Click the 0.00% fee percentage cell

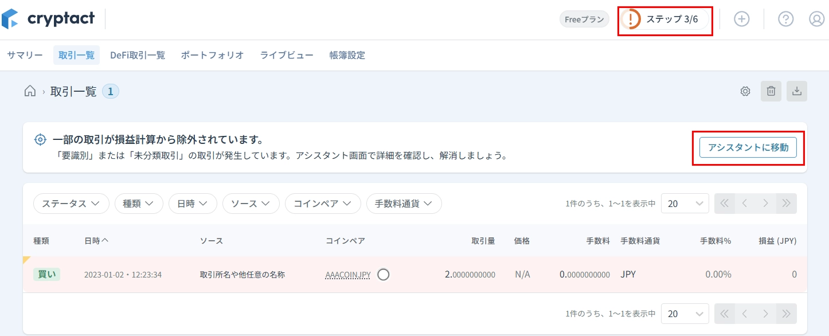coord(718,275)
